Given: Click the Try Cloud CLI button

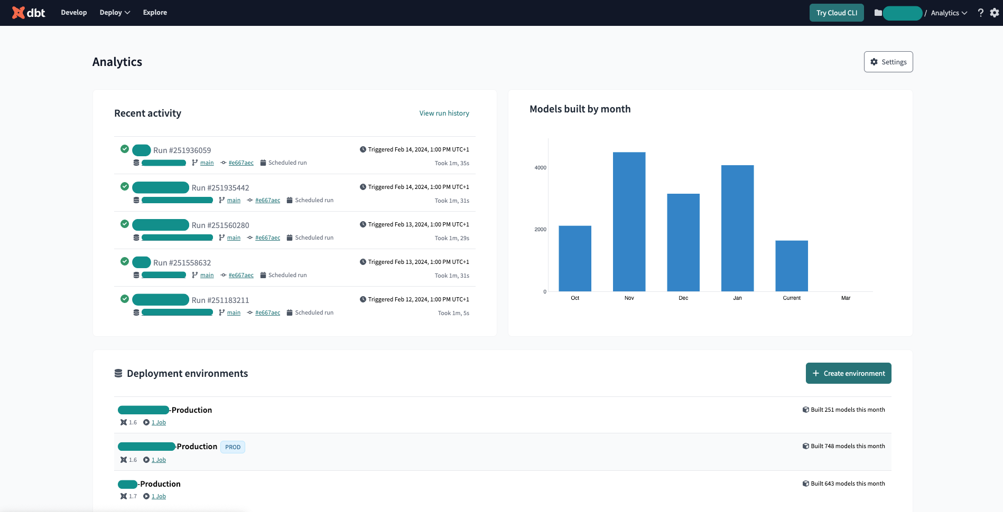Looking at the screenshot, I should [837, 13].
